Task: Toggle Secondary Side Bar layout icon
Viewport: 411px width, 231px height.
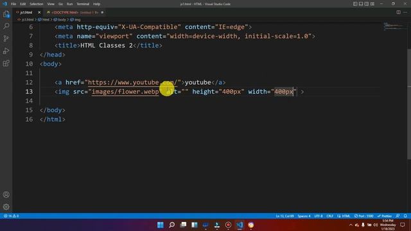Action: point(367,4)
